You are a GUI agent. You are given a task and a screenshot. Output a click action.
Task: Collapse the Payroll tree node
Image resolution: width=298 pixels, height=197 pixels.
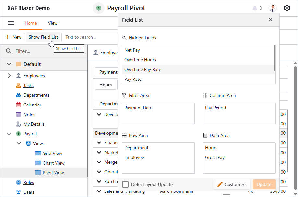tap(9, 134)
